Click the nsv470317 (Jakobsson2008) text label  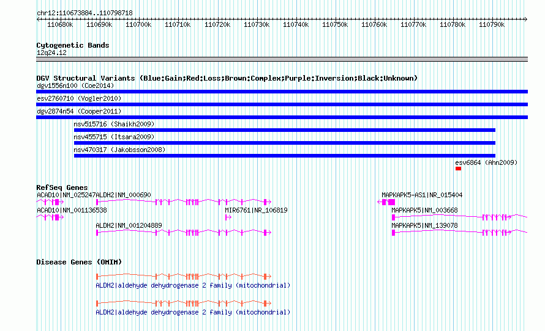click(x=119, y=150)
